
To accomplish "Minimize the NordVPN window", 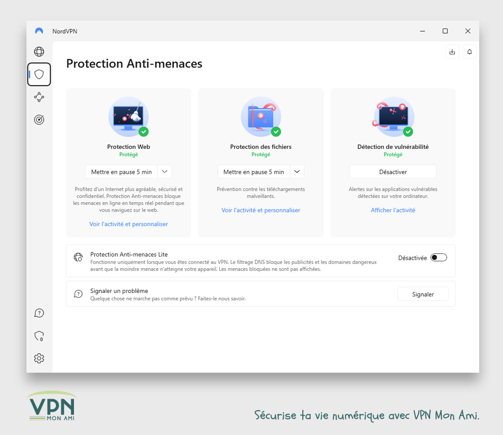I will (423, 31).
